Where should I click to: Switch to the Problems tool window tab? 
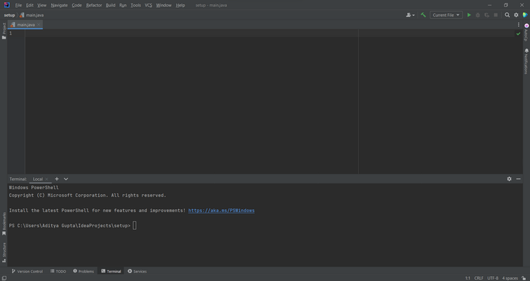tap(84, 271)
